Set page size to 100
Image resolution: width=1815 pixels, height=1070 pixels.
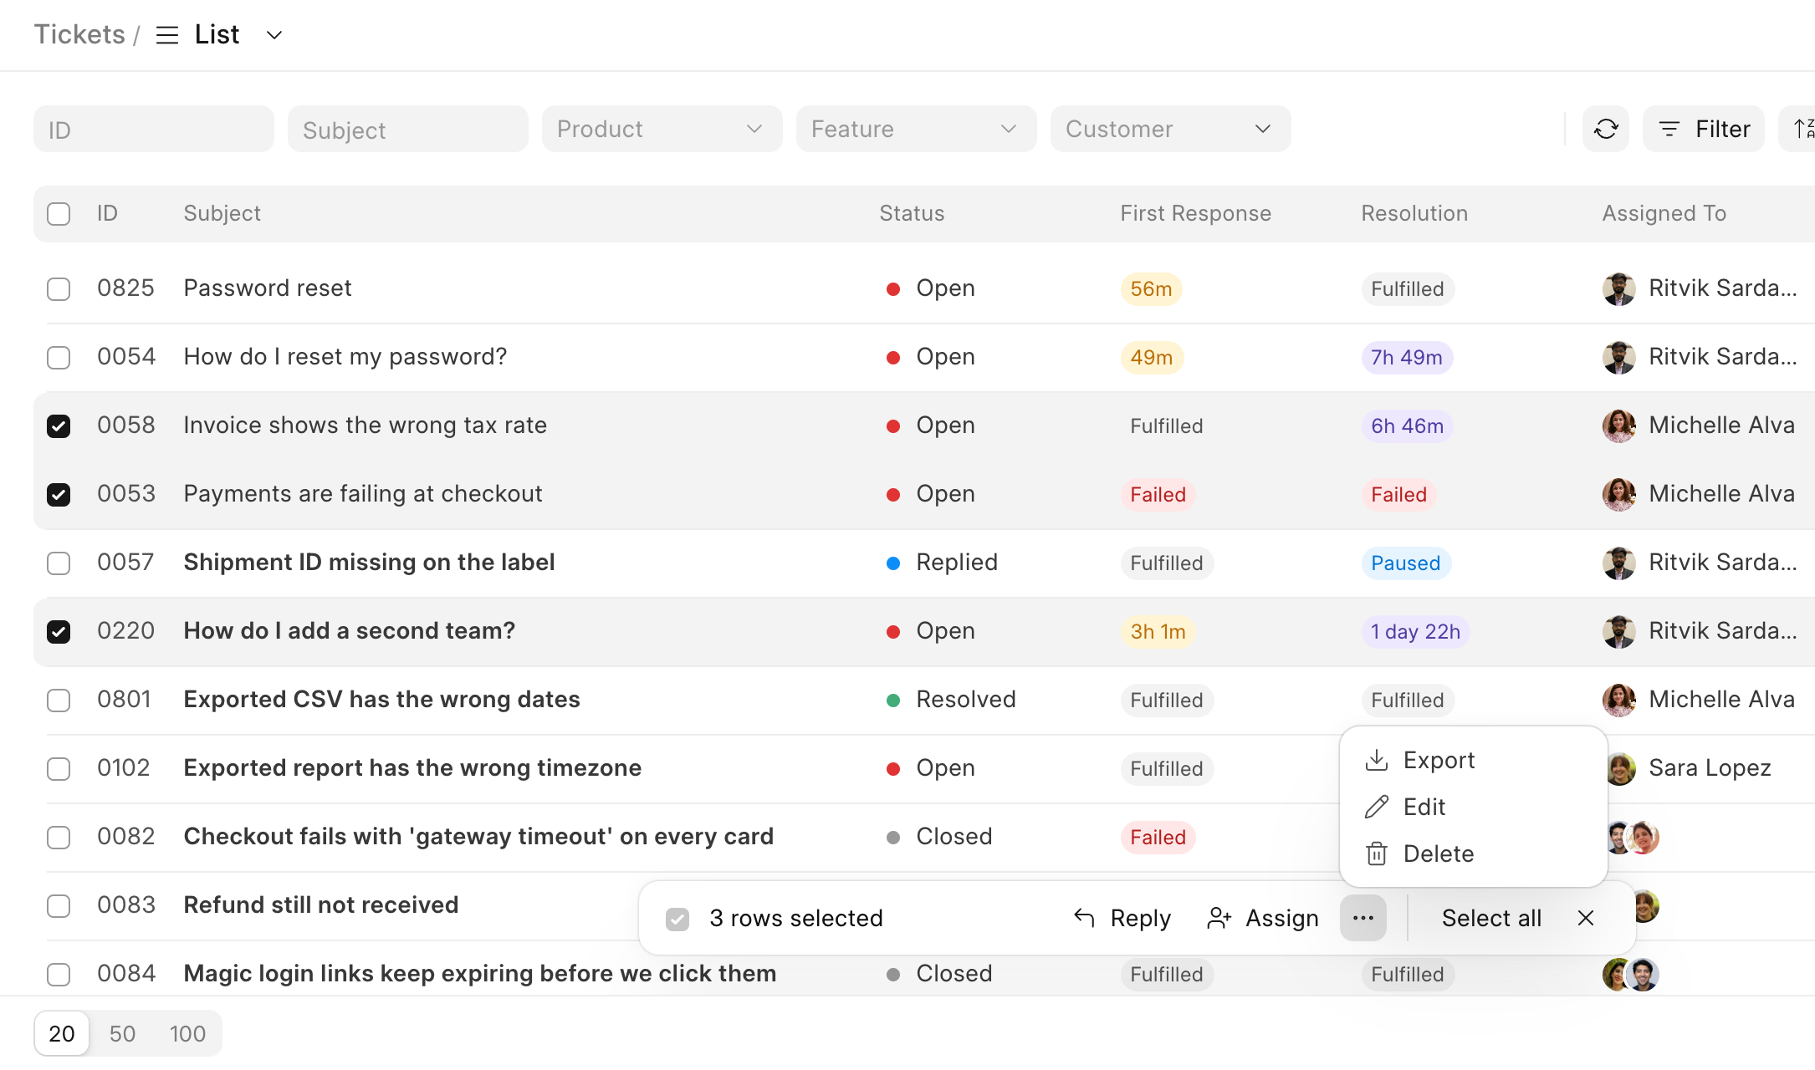click(187, 1034)
